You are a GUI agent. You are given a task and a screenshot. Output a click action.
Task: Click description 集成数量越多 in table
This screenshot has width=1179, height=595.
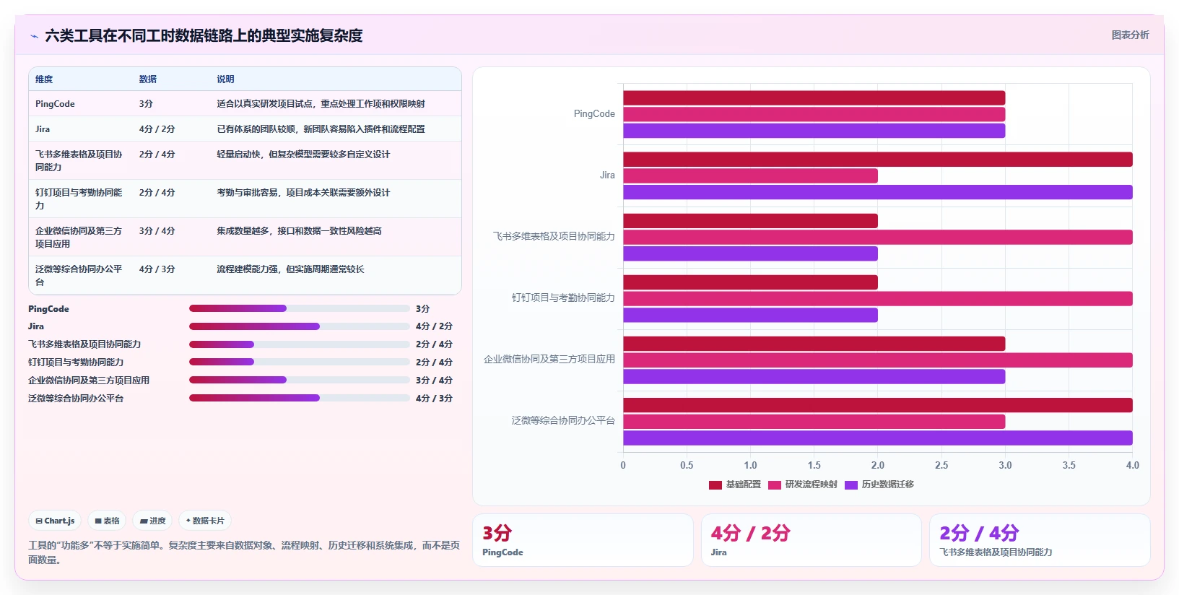(x=299, y=231)
